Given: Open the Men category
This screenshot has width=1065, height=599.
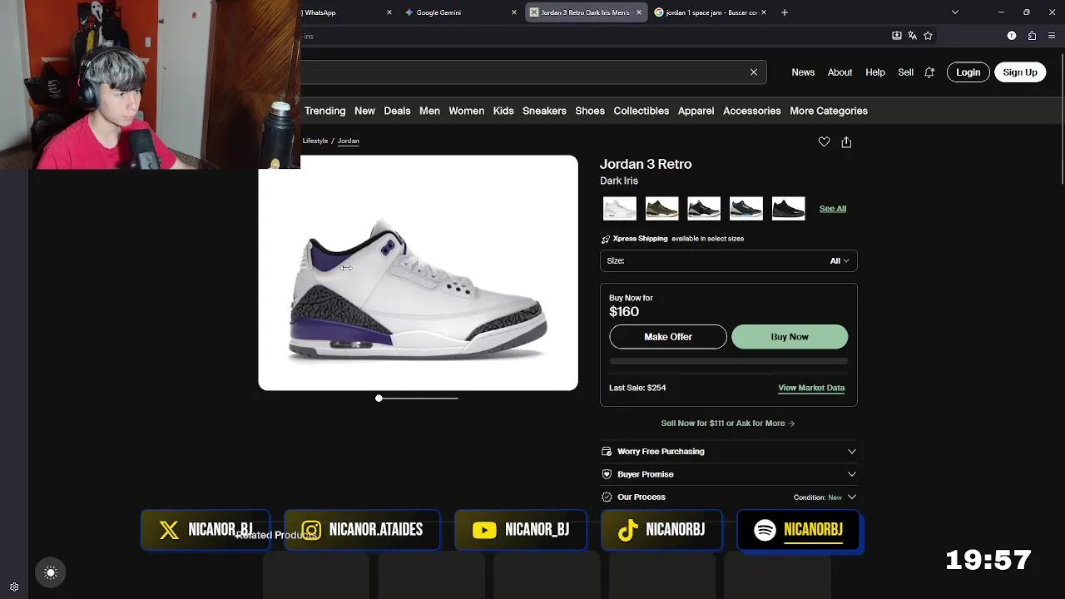Looking at the screenshot, I should [x=429, y=111].
